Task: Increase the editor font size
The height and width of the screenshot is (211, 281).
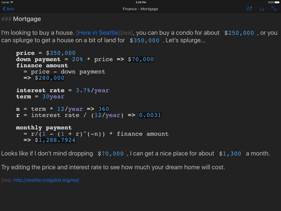Action: click(x=249, y=9)
